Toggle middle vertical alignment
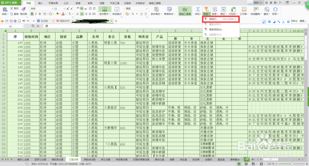The height and width of the screenshot is (166, 309). (x=82, y=9)
